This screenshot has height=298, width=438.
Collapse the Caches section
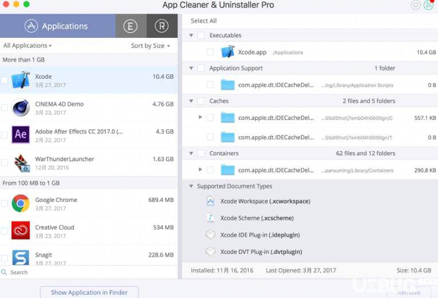point(191,100)
